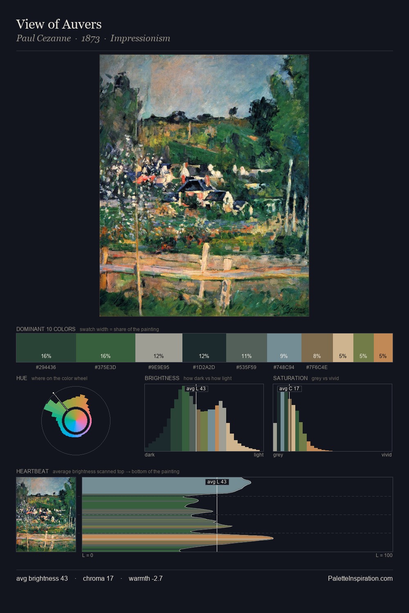The height and width of the screenshot is (613, 409).
Task: Click hex code '#7F6C4E' text
Action: coord(317,367)
